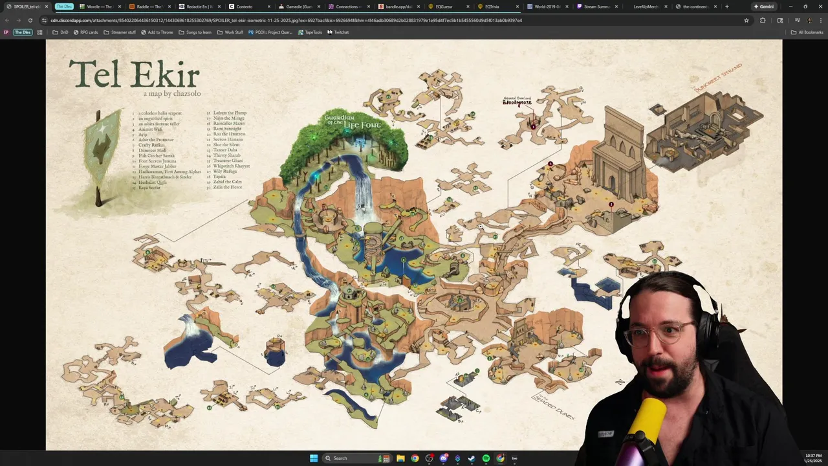
Task: Open the Gemini button
Action: (x=763, y=6)
